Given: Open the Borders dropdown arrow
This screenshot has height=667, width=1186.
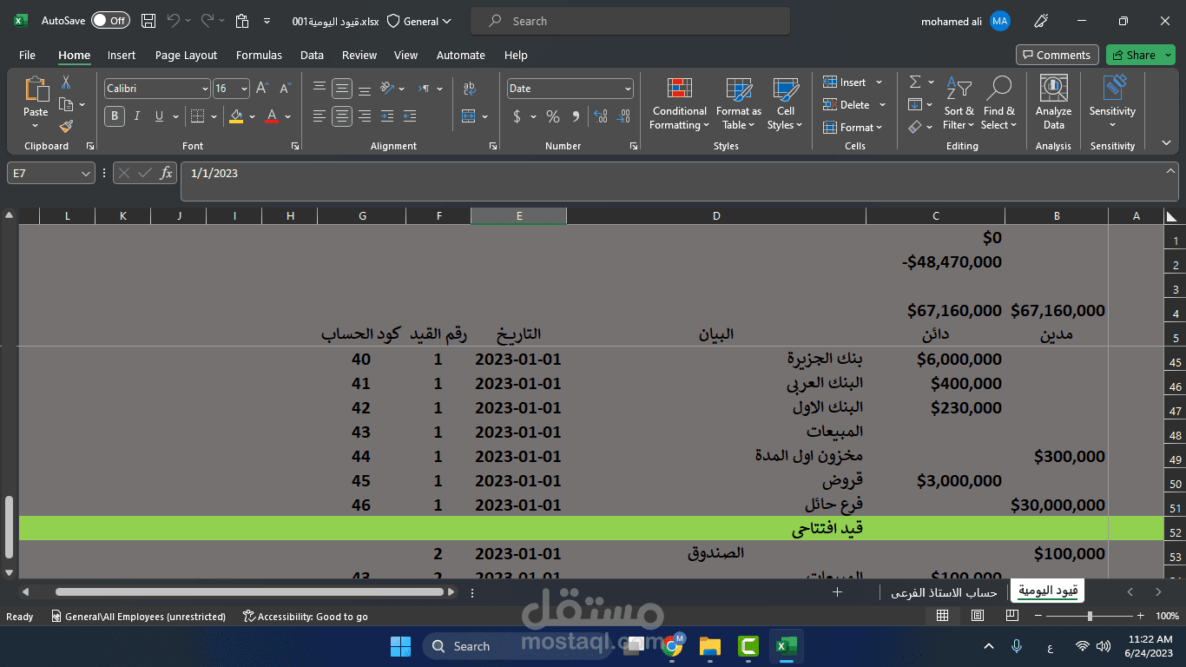Looking at the screenshot, I should pos(215,116).
